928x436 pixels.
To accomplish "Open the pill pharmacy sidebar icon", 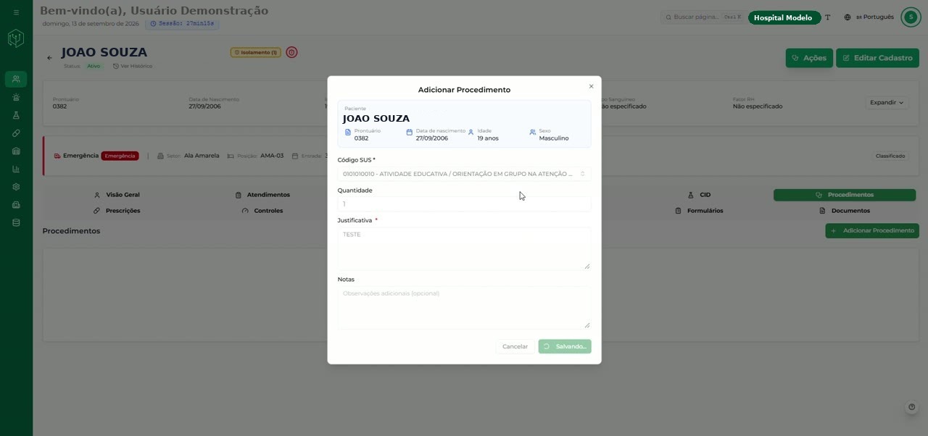I will click(x=16, y=133).
